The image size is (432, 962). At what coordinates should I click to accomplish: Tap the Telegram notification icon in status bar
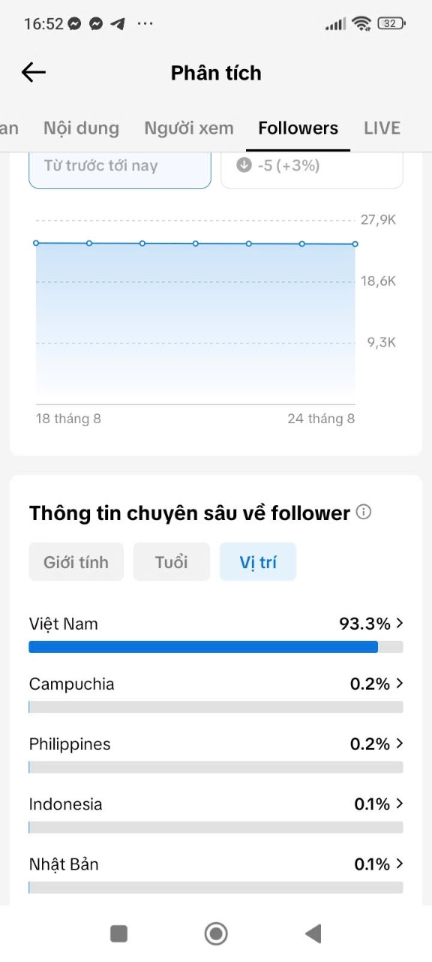pyautogui.click(x=118, y=23)
